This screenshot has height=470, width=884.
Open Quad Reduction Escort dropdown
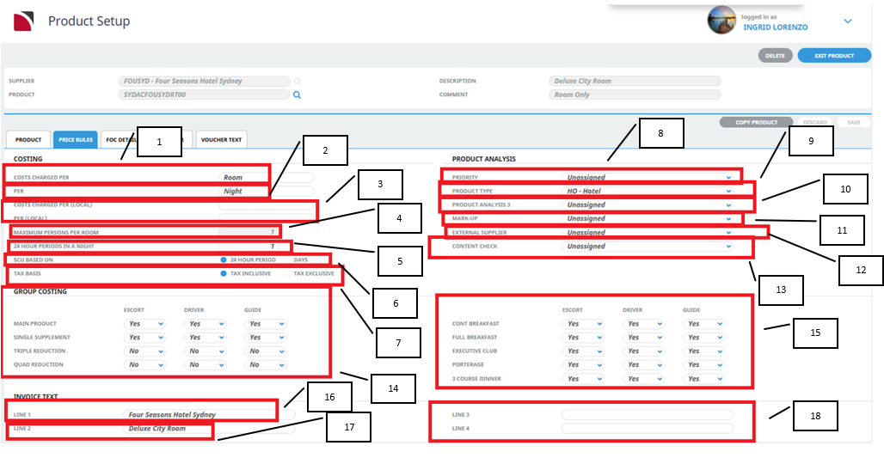[x=144, y=364]
